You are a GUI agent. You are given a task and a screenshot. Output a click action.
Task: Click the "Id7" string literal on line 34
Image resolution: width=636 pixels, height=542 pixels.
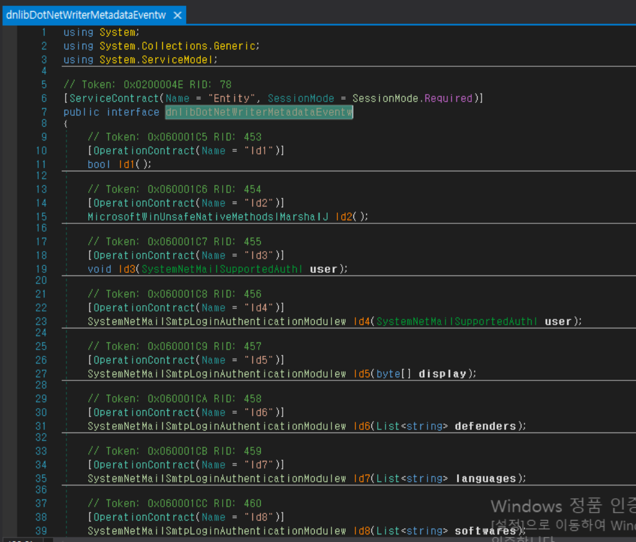pyautogui.click(x=259, y=465)
